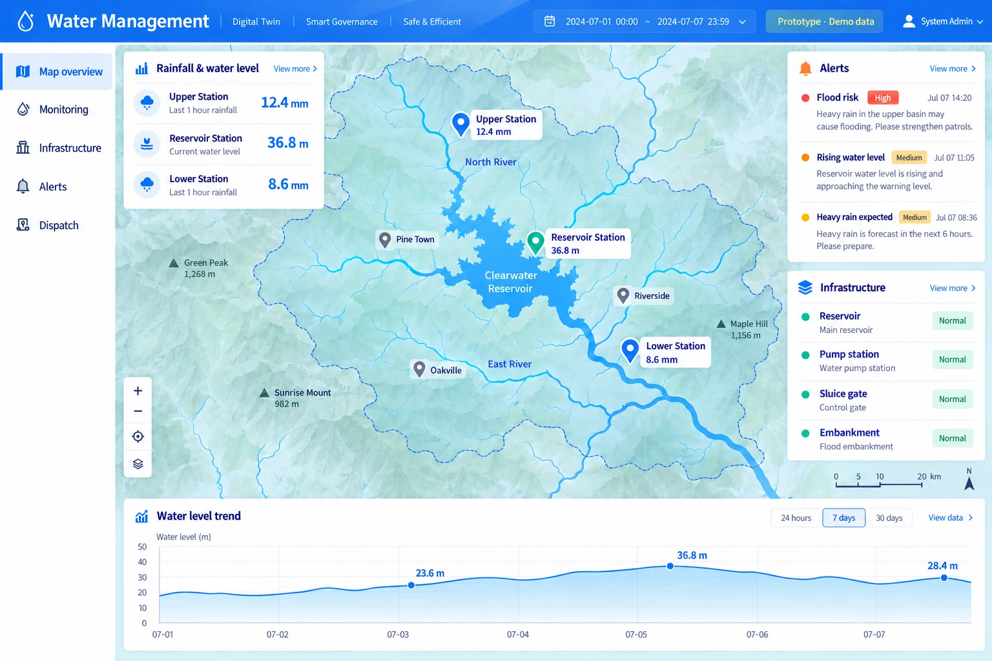Zoom out with the minus map control
992x661 pixels.
138,411
